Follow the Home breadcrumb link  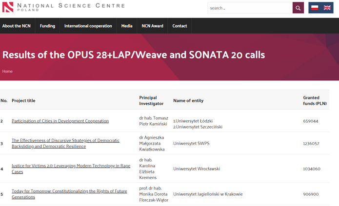pyautogui.click(x=7, y=71)
